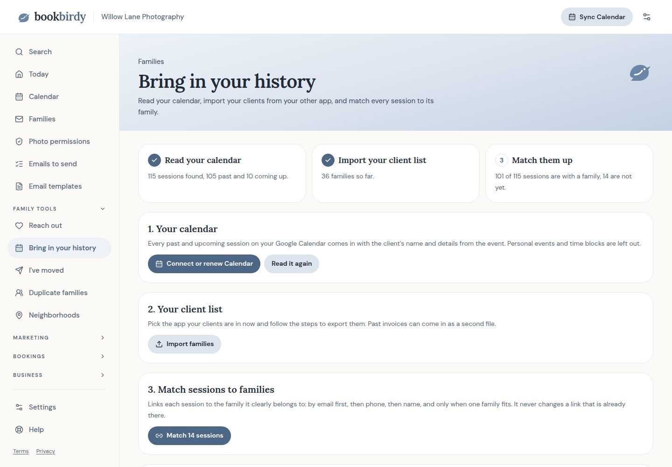Open Today via its home icon
The height and width of the screenshot is (467, 672).
point(19,74)
